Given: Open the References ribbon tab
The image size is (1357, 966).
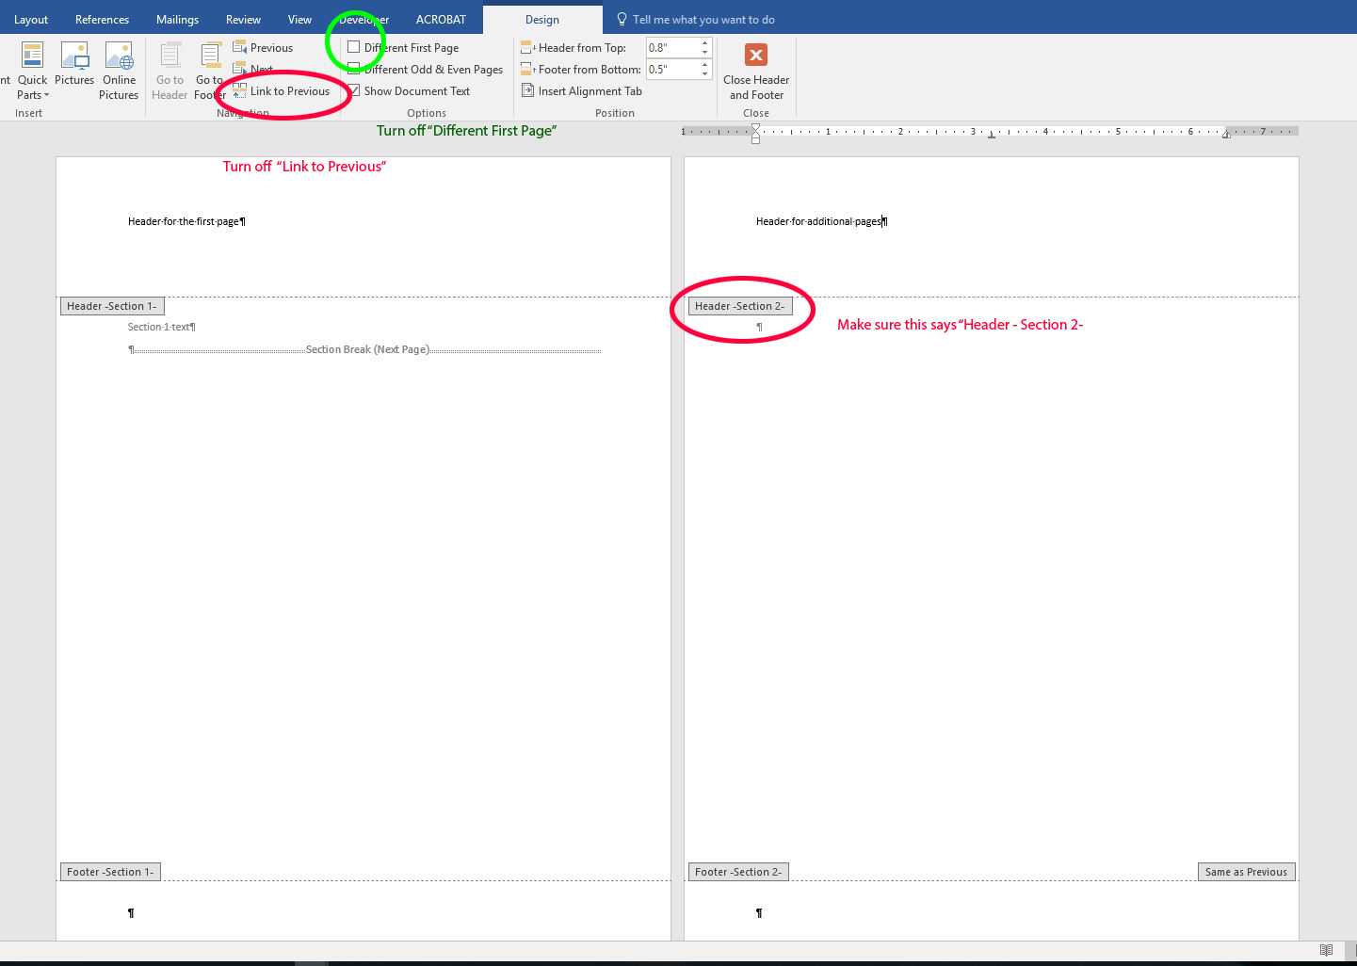Looking at the screenshot, I should (102, 19).
